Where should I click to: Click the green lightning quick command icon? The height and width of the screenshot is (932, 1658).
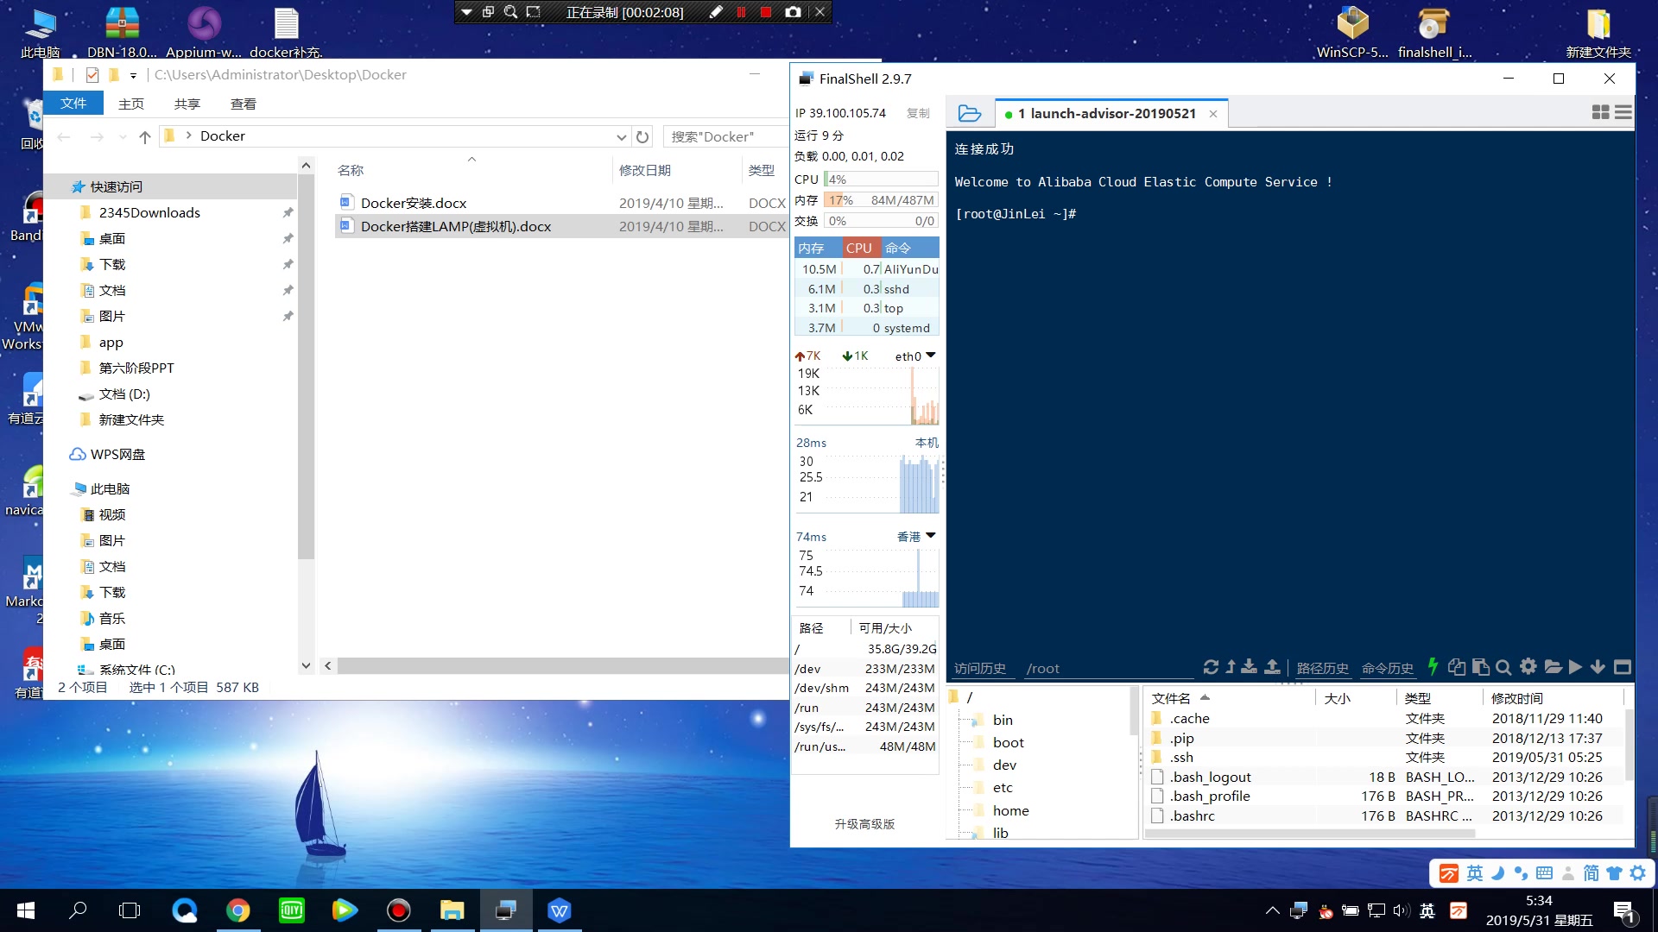[1433, 666]
